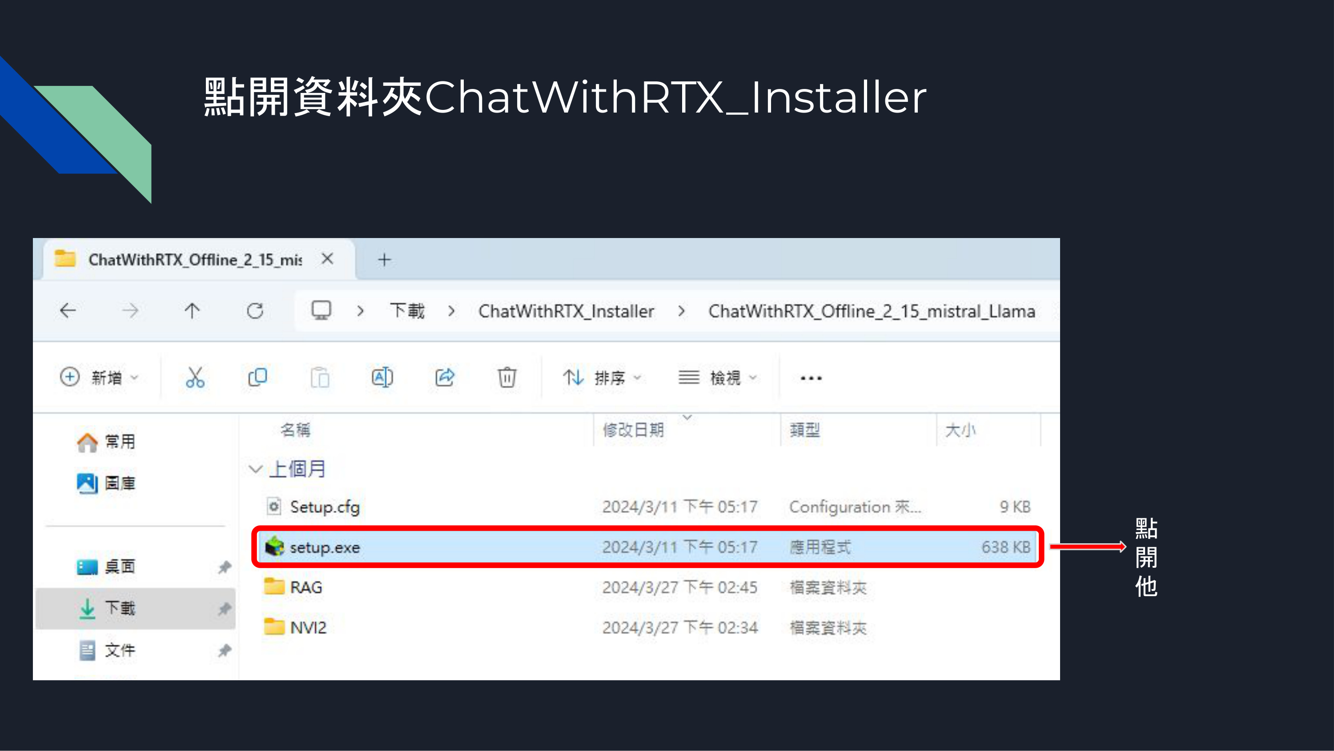Click the 638 KB size cell
The width and height of the screenshot is (1334, 751).
tap(1006, 547)
